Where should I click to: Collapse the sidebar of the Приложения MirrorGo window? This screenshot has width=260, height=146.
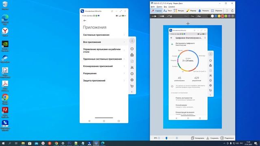[132, 92]
